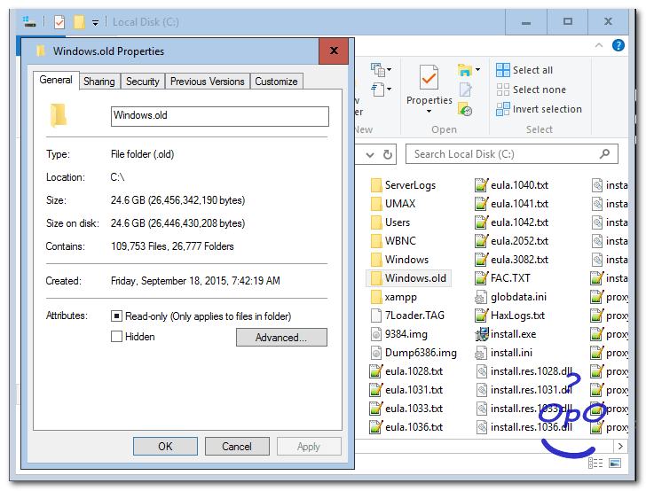The width and height of the screenshot is (646, 491).
Task: Switch to the General tab
Action: coord(56,80)
